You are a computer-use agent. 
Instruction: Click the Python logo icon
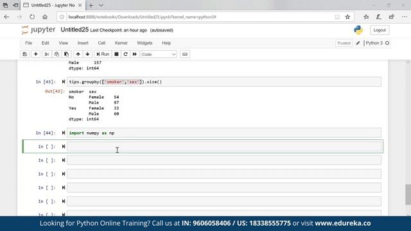358,30
